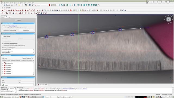The width and height of the screenshot is (174, 98).
Task: Collapse the Meldungen des Lösers section
Action: click(34, 23)
